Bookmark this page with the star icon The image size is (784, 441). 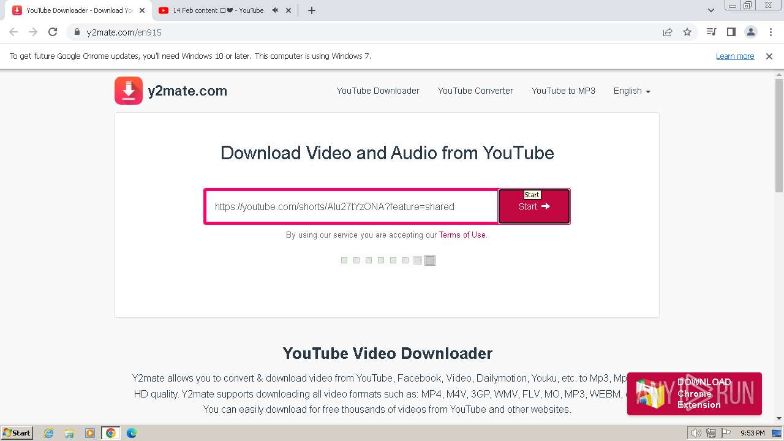(687, 32)
